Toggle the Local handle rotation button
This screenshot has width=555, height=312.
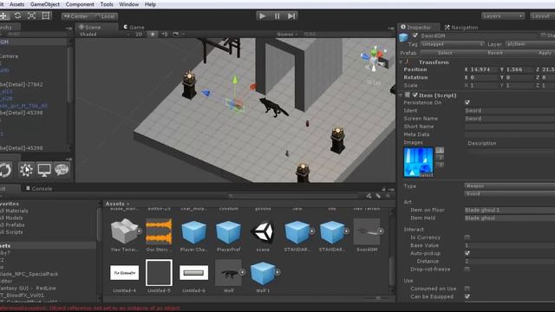point(105,16)
